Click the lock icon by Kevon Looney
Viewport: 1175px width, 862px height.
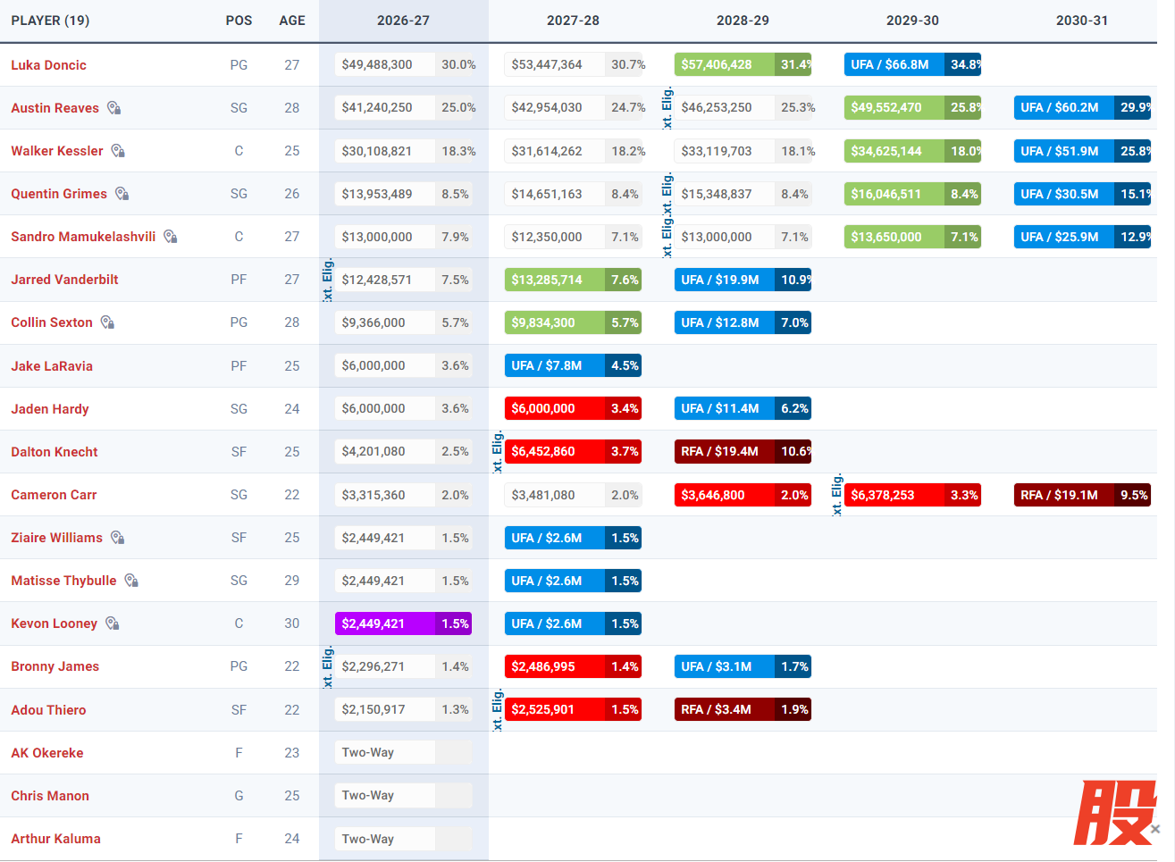(112, 623)
